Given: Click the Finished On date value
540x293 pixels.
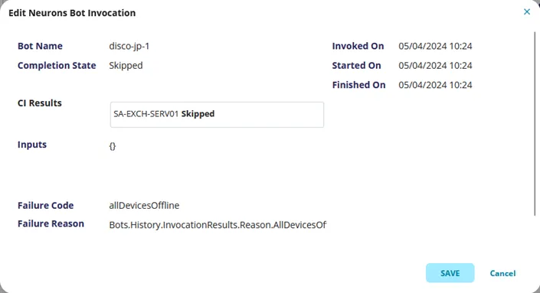Looking at the screenshot, I should click(435, 85).
